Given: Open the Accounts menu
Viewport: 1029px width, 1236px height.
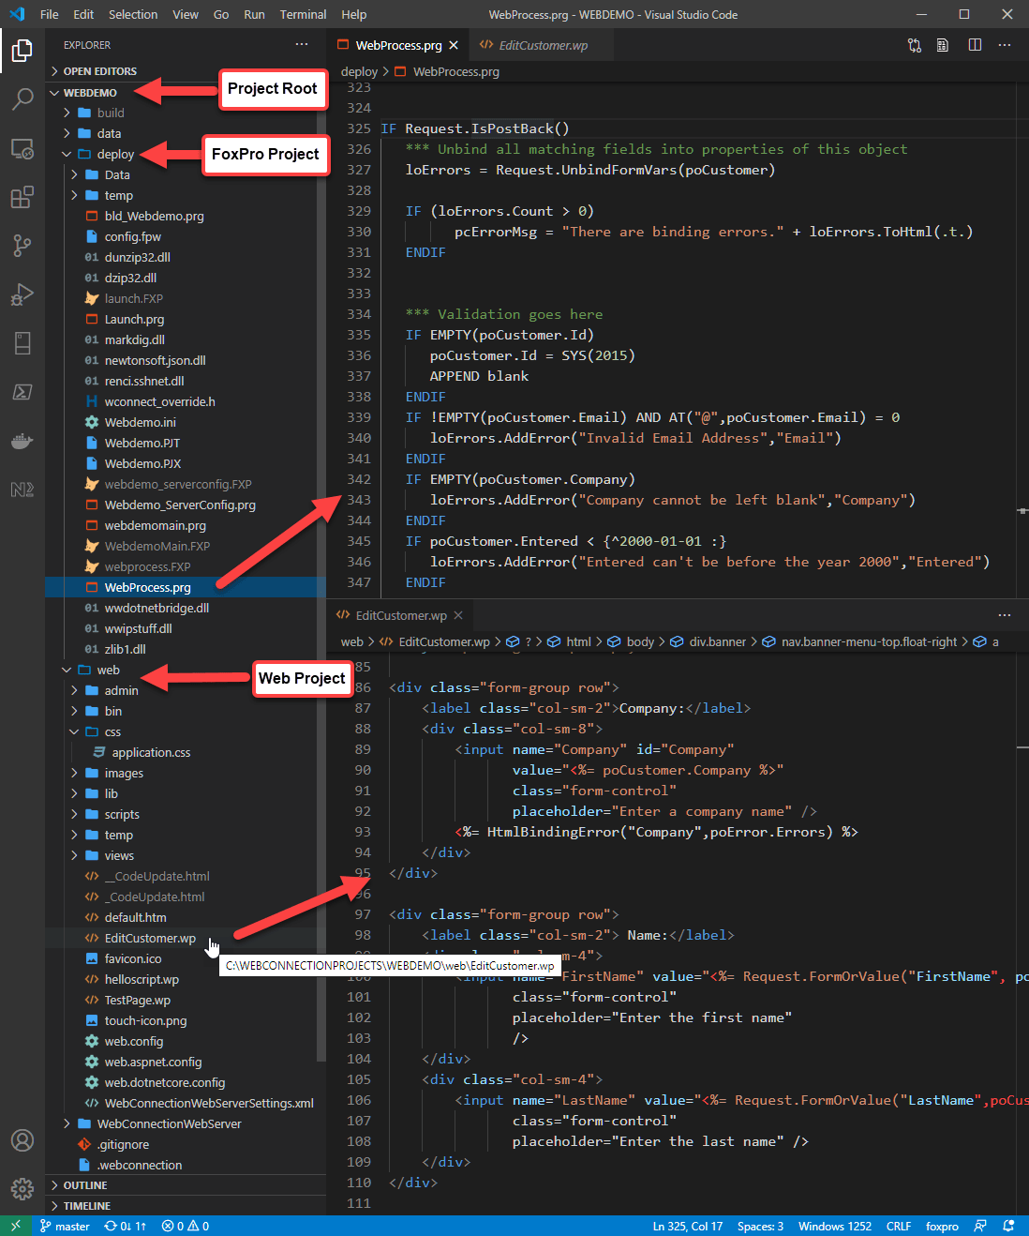Looking at the screenshot, I should (x=22, y=1140).
